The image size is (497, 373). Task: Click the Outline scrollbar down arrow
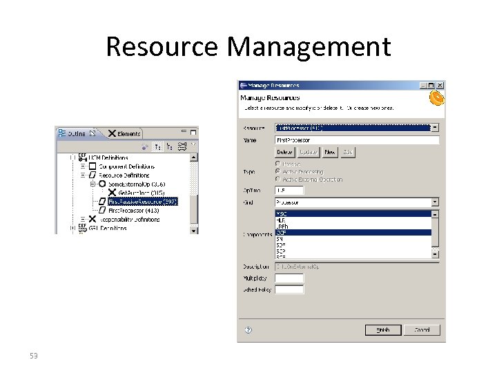click(194, 231)
